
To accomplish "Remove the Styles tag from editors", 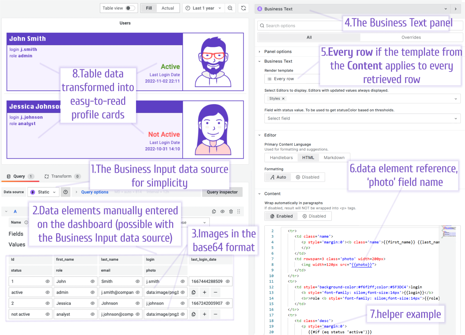I will coord(283,99).
